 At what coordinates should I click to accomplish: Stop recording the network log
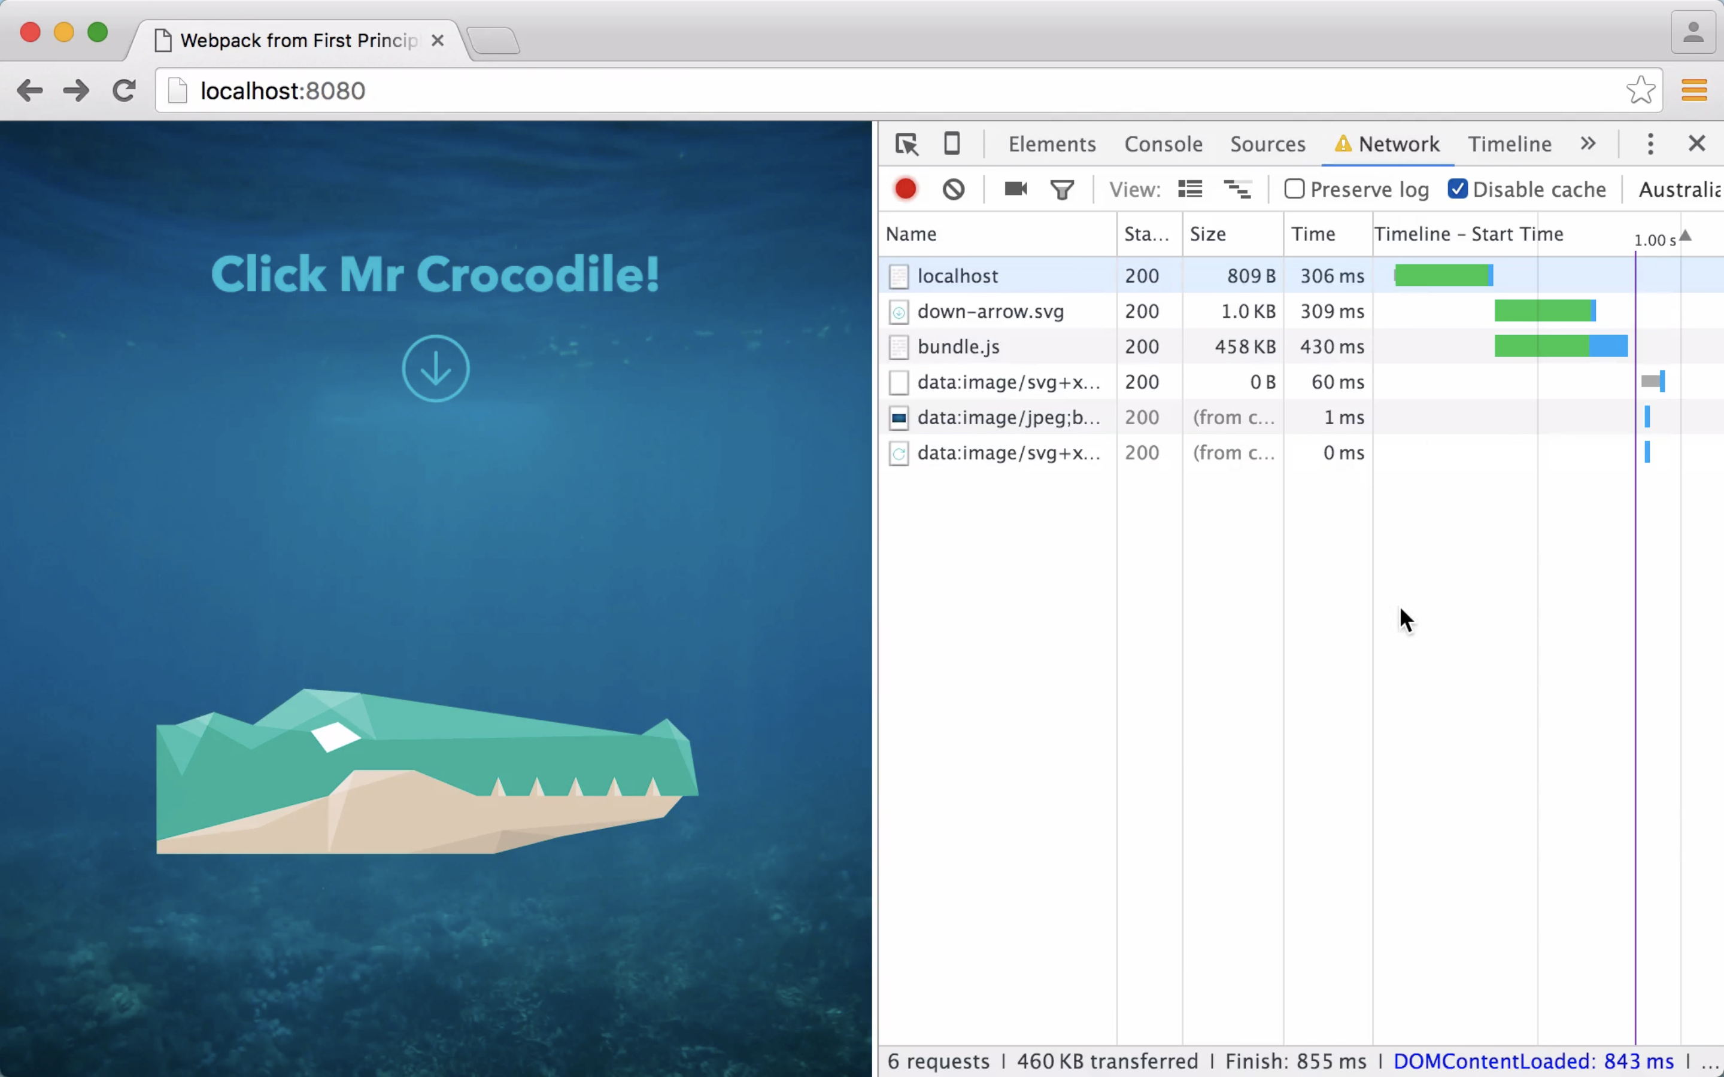click(906, 188)
